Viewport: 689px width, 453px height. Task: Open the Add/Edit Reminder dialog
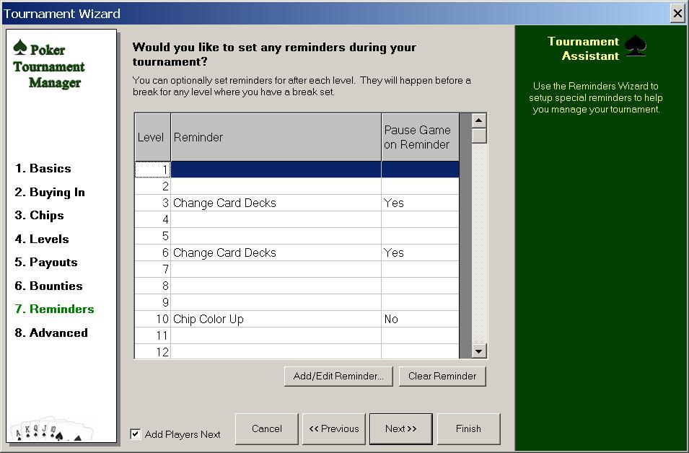(x=338, y=376)
